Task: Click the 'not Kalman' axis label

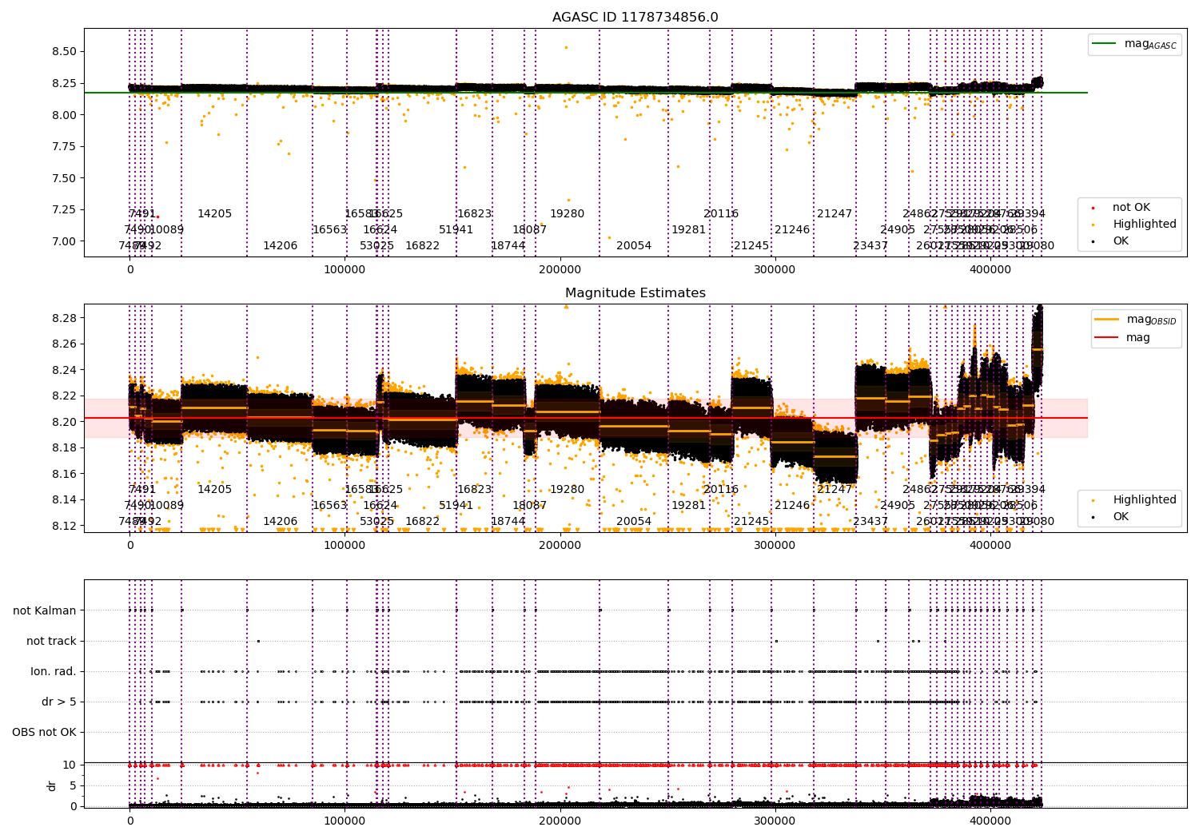Action: click(45, 611)
